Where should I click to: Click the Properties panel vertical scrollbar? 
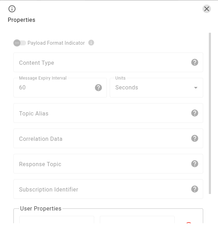[210, 113]
